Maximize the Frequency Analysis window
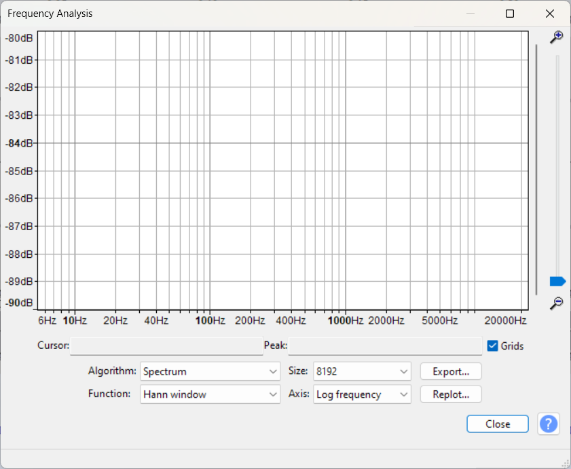571x469 pixels. coord(510,14)
